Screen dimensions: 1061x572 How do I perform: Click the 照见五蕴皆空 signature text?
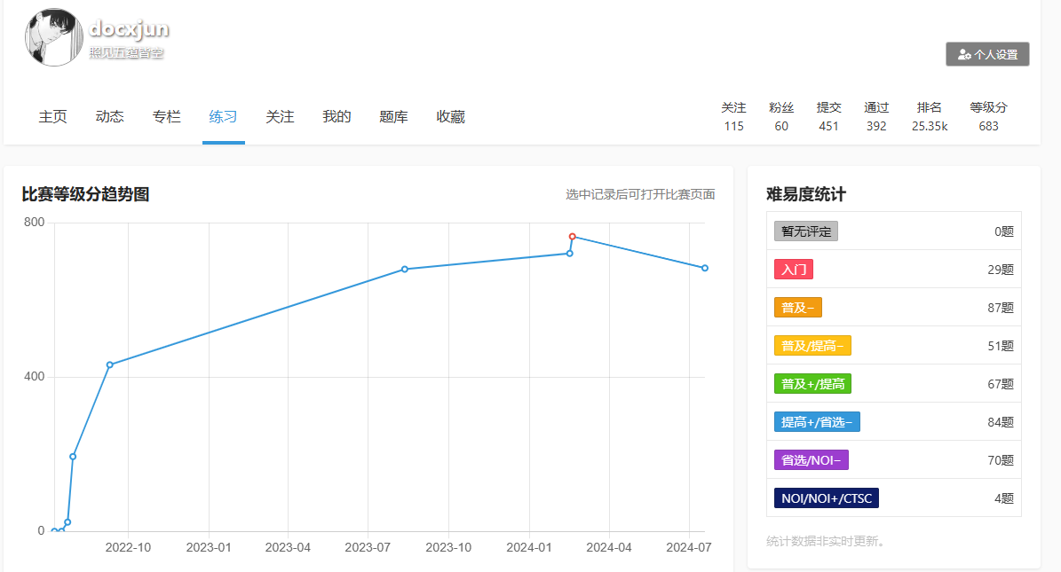[127, 52]
